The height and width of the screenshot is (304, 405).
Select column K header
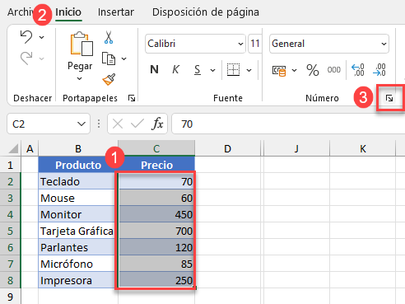pyautogui.click(x=363, y=148)
